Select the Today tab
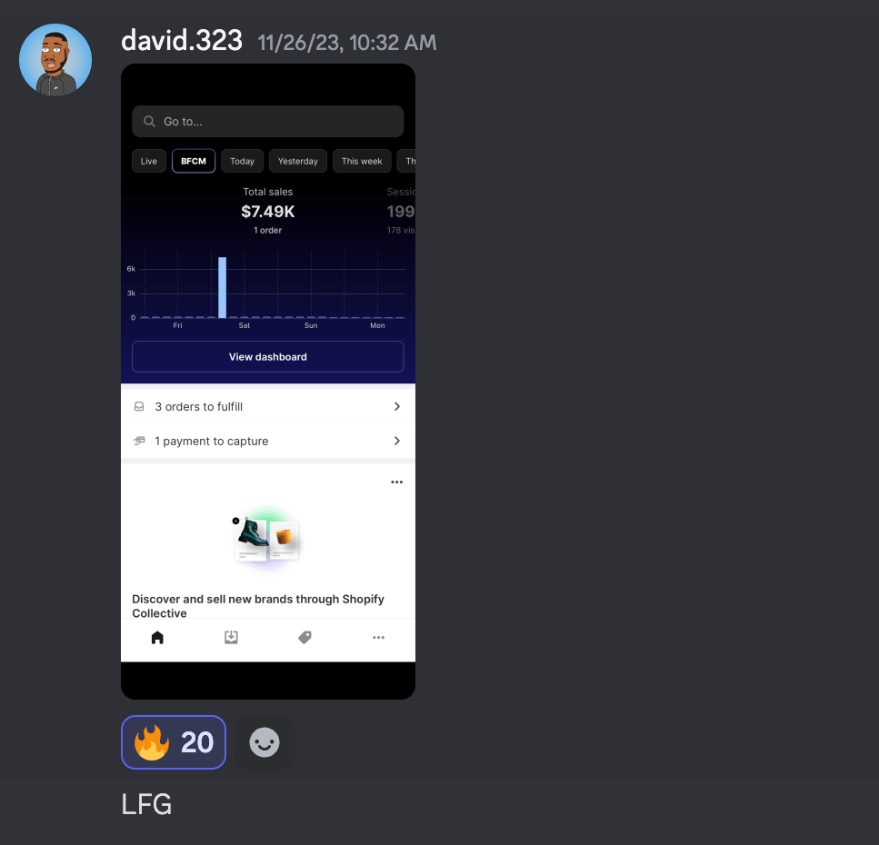This screenshot has height=845, width=879. pyautogui.click(x=242, y=162)
